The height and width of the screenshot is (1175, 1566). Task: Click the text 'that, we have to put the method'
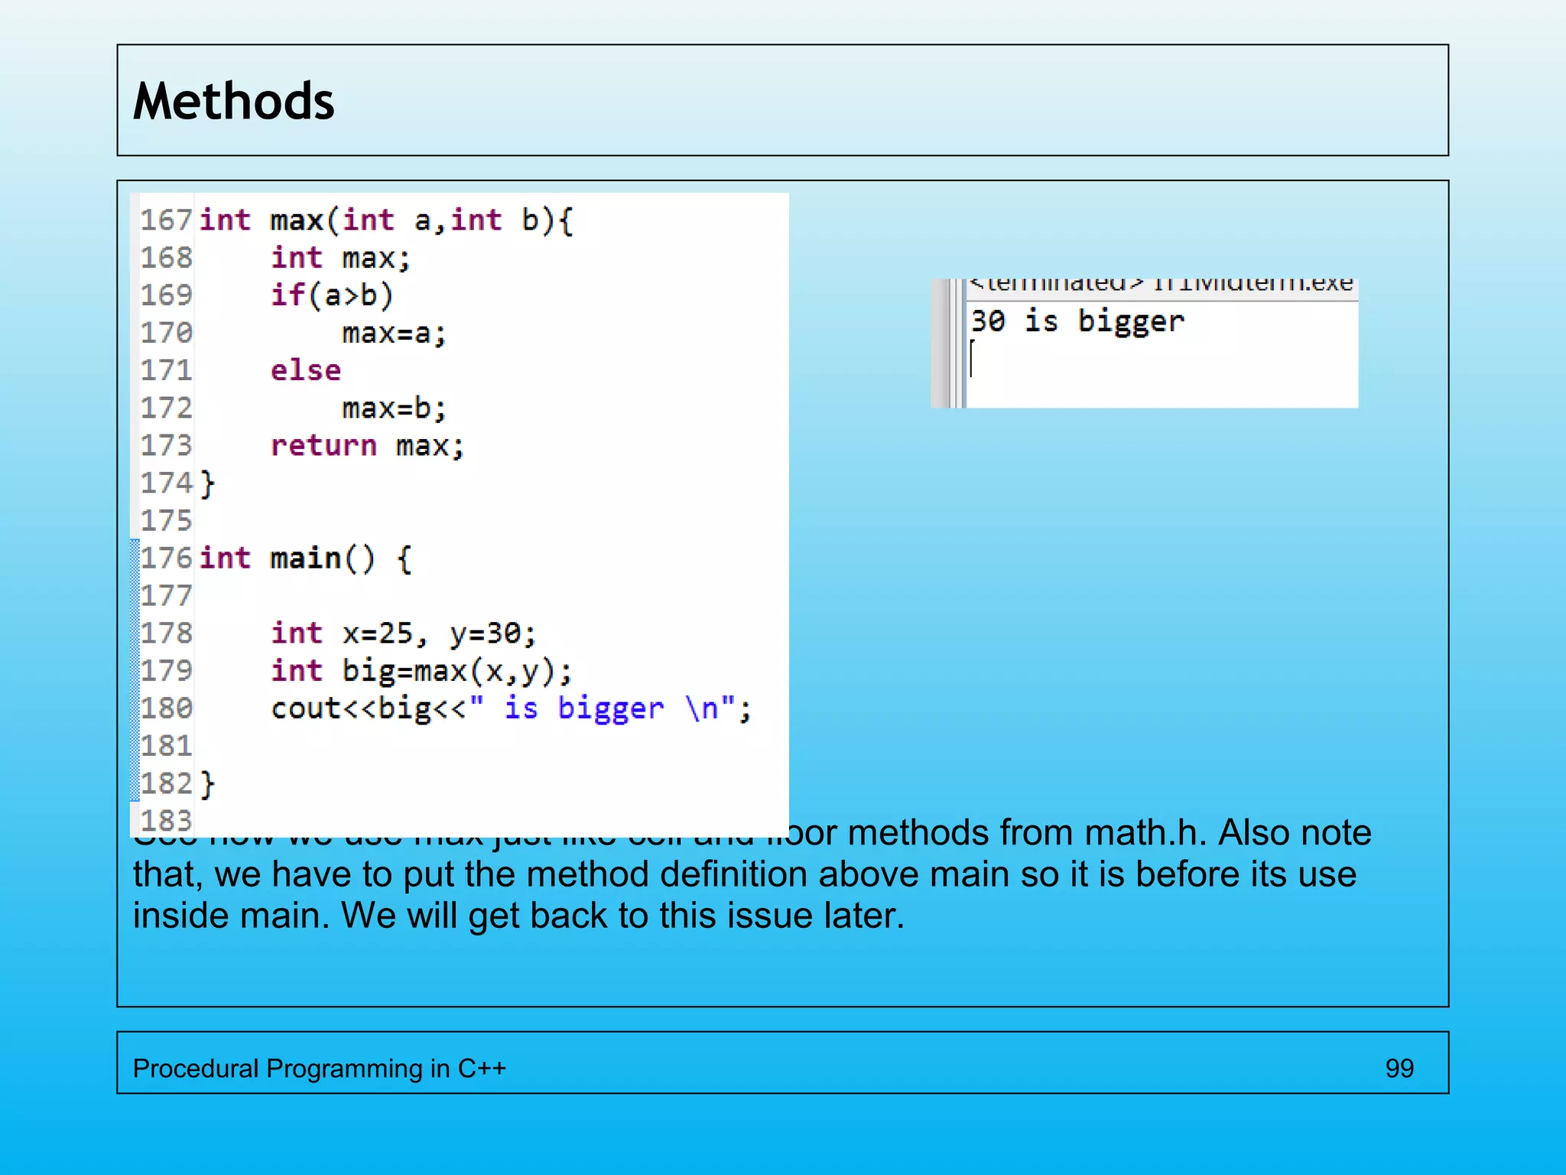(391, 874)
